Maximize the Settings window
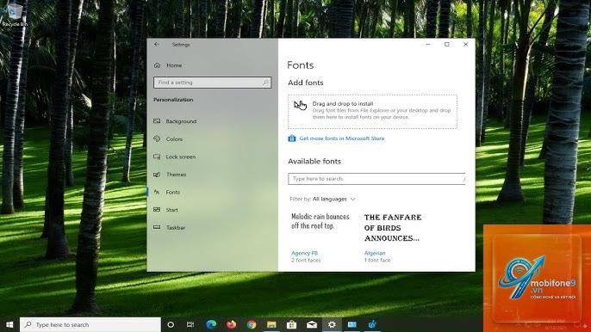The image size is (591, 332). point(447,45)
